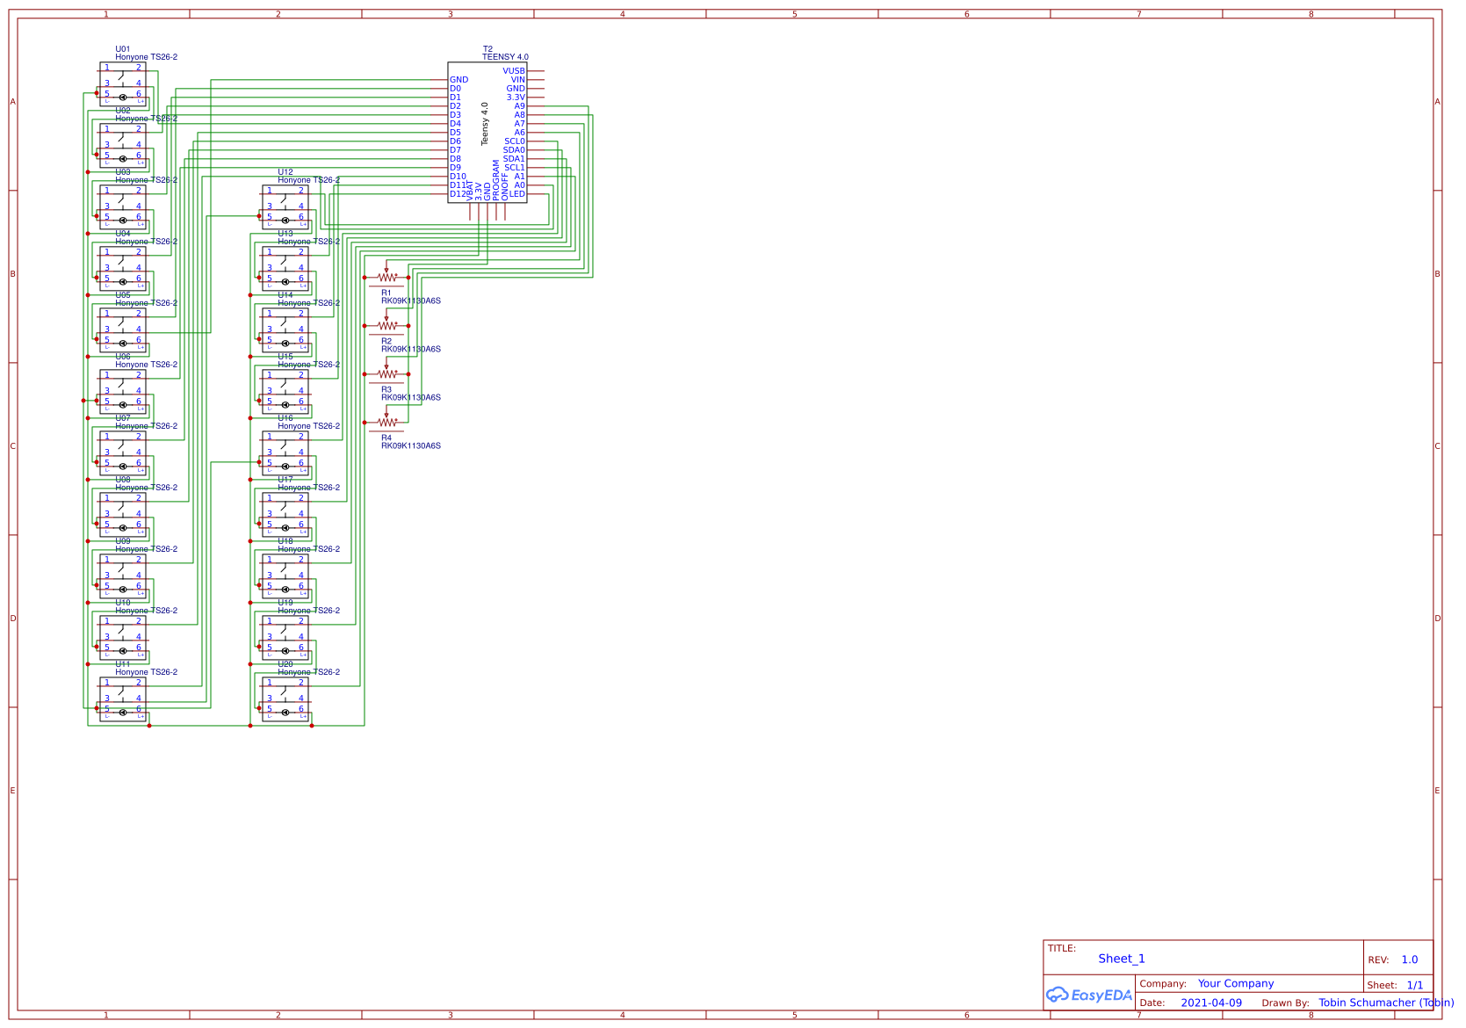The height and width of the screenshot is (1028, 1466).
Task: Click the Your Company field
Action: [x=1235, y=983]
